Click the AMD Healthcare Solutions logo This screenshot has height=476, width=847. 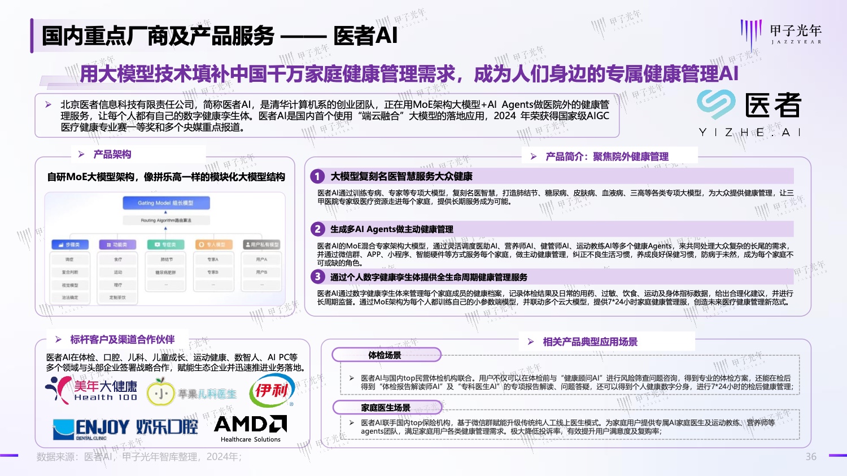tap(250, 429)
